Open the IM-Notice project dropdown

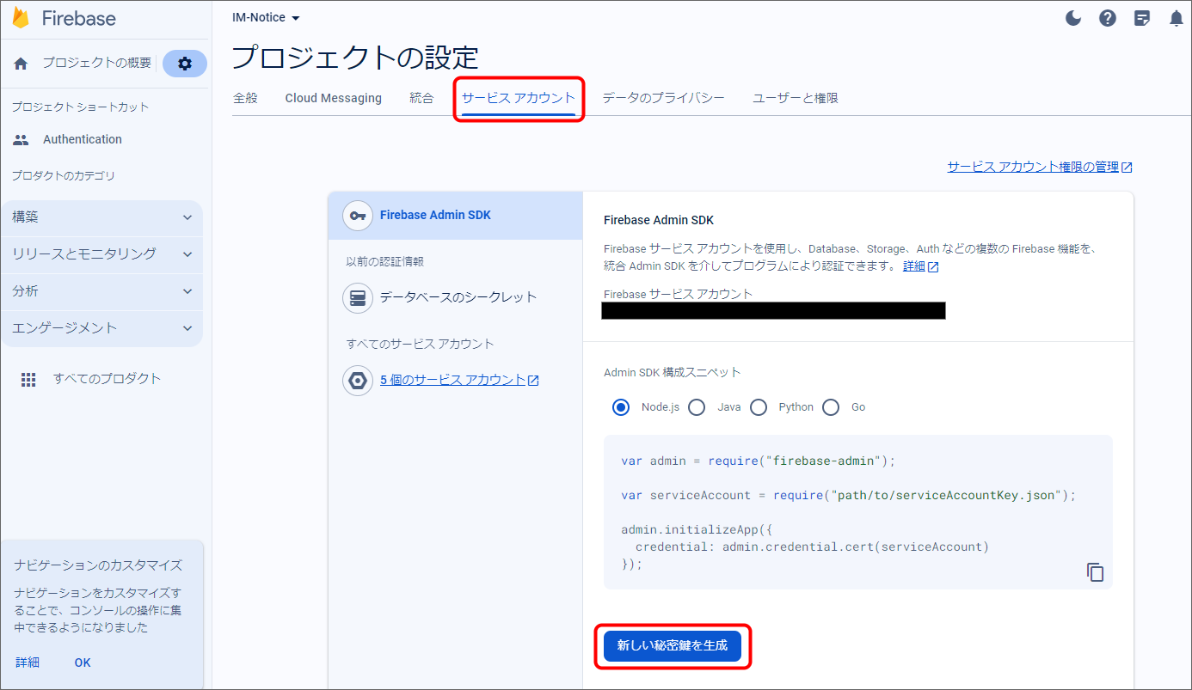(266, 18)
